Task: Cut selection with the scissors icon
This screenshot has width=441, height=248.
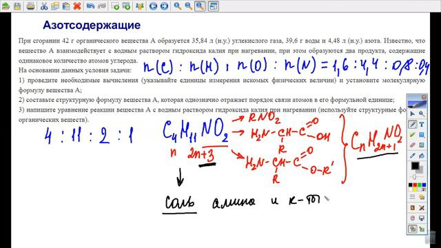Action: [44, 6]
